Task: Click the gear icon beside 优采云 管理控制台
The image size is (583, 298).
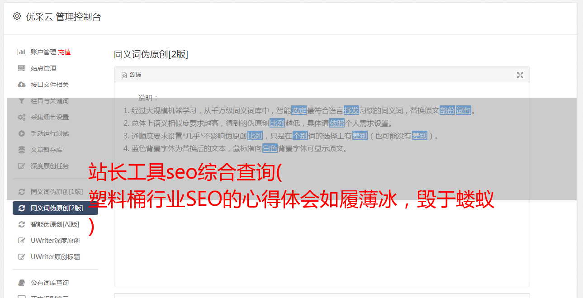Action: click(x=17, y=16)
